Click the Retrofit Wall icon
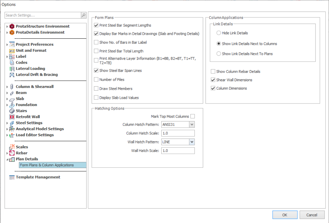 pos(12,117)
